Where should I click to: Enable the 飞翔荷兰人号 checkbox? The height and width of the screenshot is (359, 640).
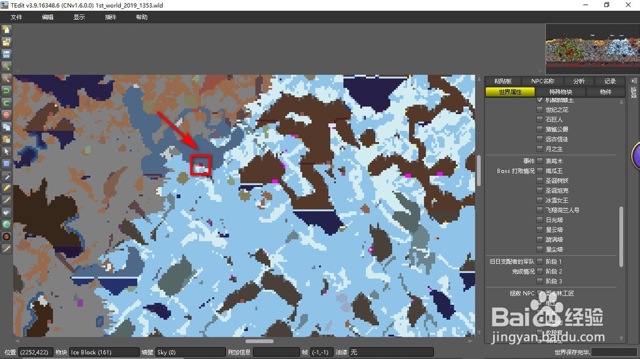point(540,210)
